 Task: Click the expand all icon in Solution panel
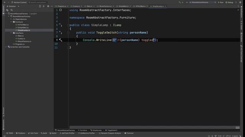click(40, 6)
